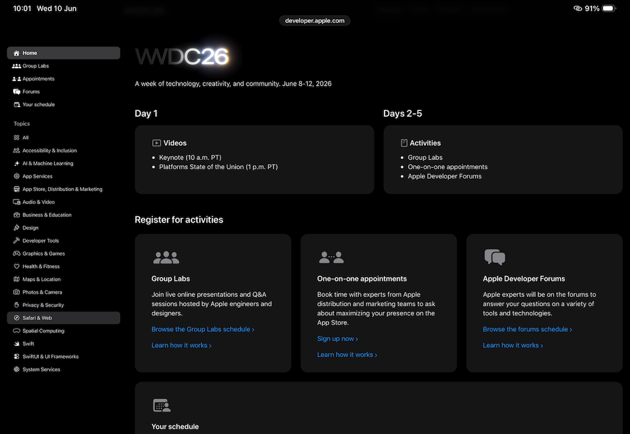The width and height of the screenshot is (630, 434).
Task: Click the SwiftUI & UI Frameworks icon
Action: 17,356
